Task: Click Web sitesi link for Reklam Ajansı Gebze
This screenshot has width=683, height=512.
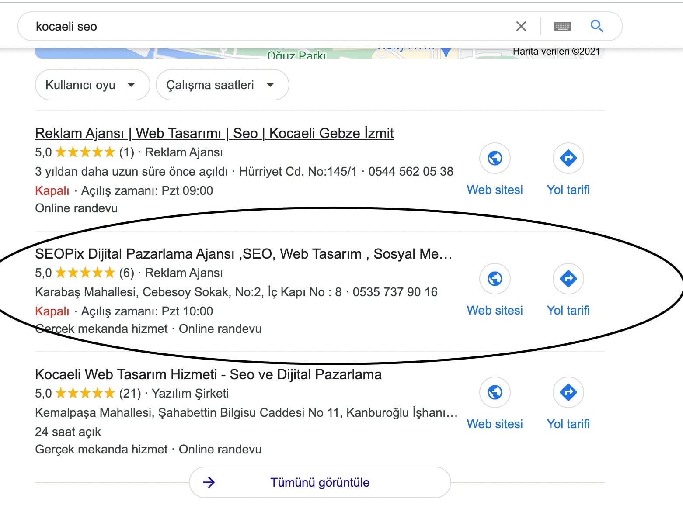Action: (x=495, y=190)
